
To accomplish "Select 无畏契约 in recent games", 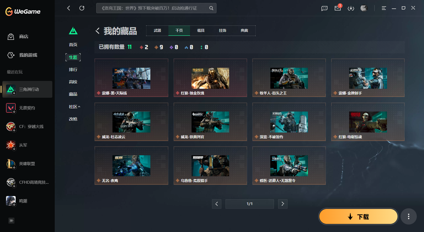I will pyautogui.click(x=27, y=108).
